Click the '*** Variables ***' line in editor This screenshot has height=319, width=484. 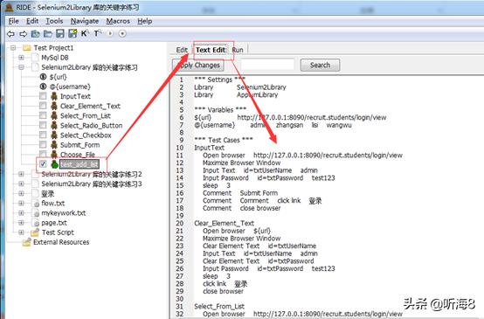[x=220, y=109]
